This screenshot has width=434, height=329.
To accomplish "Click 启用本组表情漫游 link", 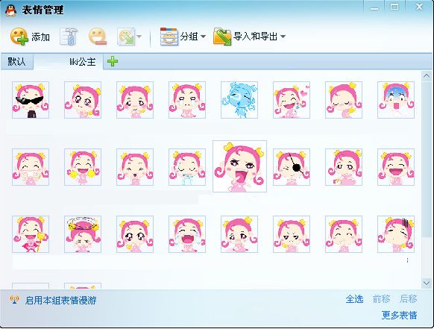I will [x=61, y=300].
